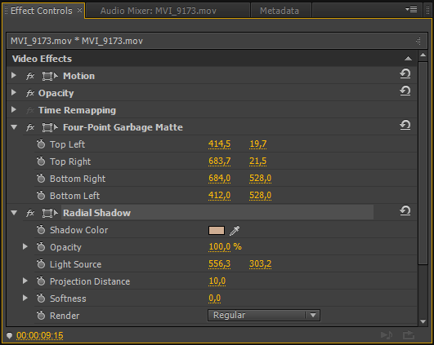Reset the Motion effect
Viewport: 434px width, 345px height.
(405, 73)
